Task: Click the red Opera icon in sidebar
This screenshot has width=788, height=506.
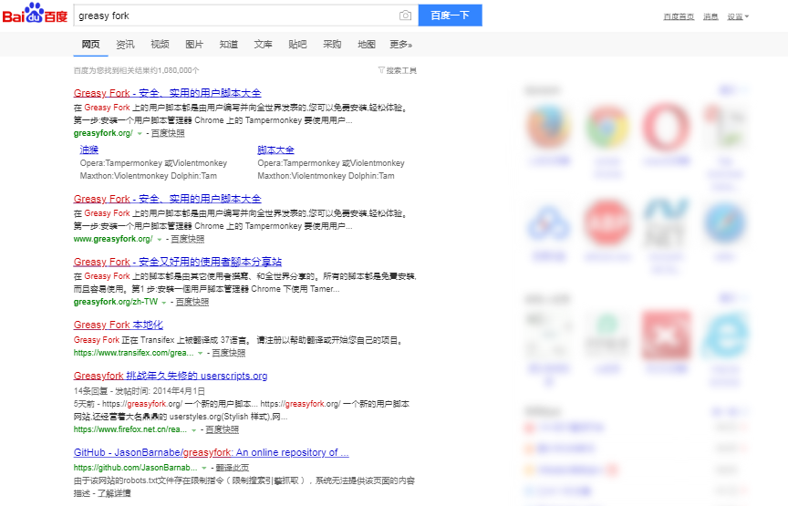Action: pyautogui.click(x=666, y=128)
